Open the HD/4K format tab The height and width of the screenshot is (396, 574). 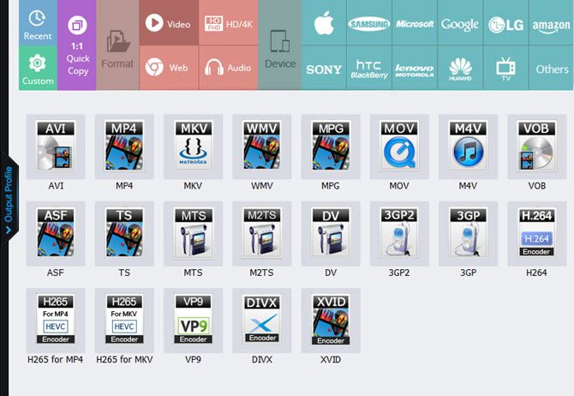point(229,22)
